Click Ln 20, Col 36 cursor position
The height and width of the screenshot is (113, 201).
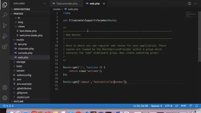(140, 106)
